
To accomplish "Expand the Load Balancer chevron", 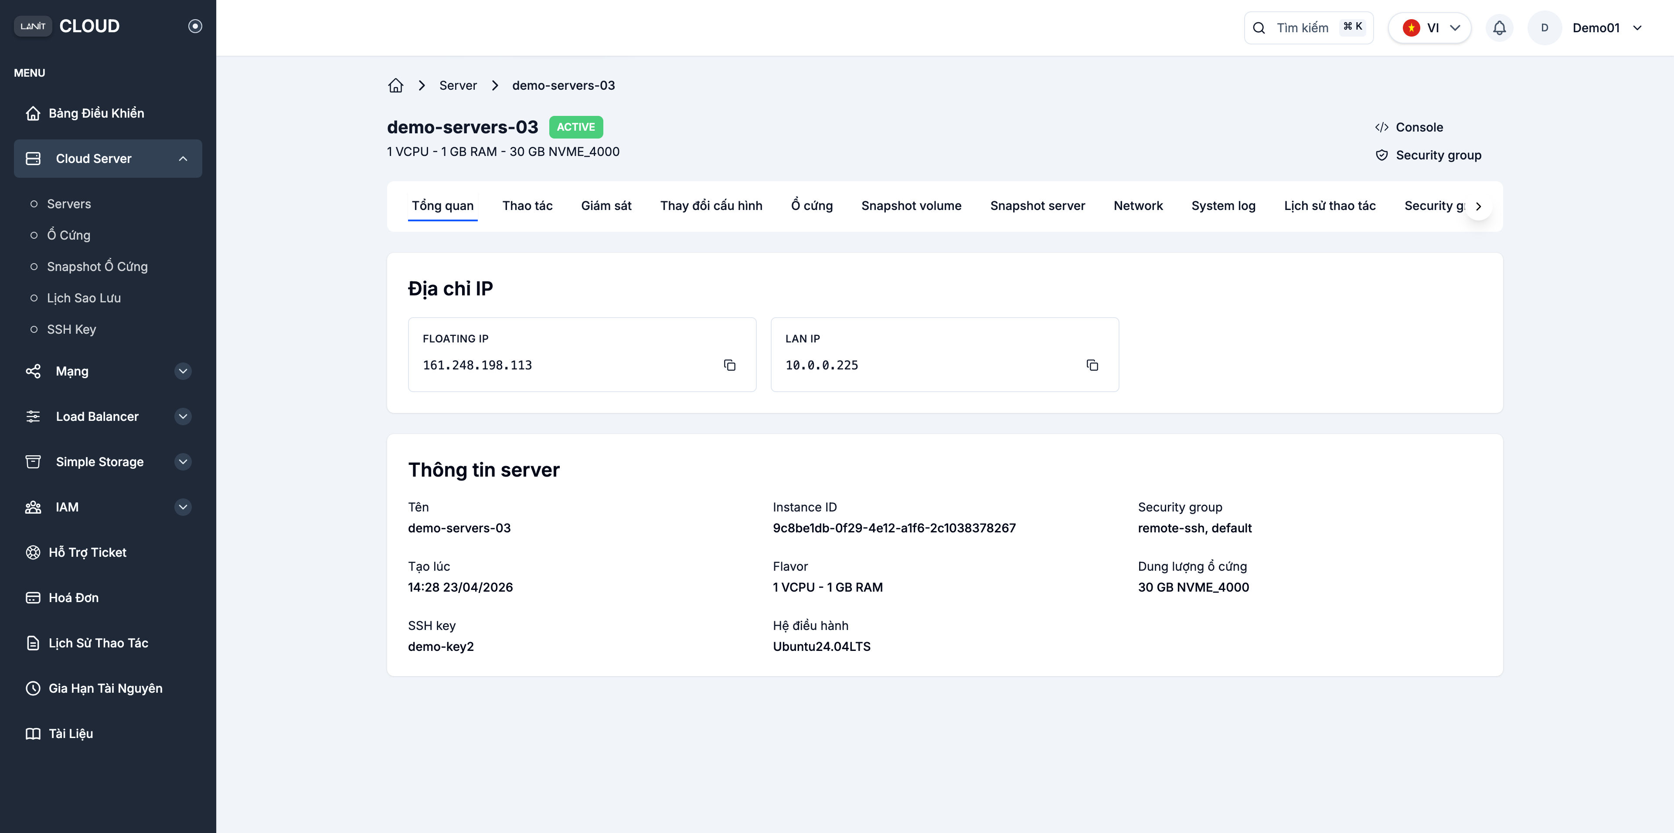I will click(183, 417).
